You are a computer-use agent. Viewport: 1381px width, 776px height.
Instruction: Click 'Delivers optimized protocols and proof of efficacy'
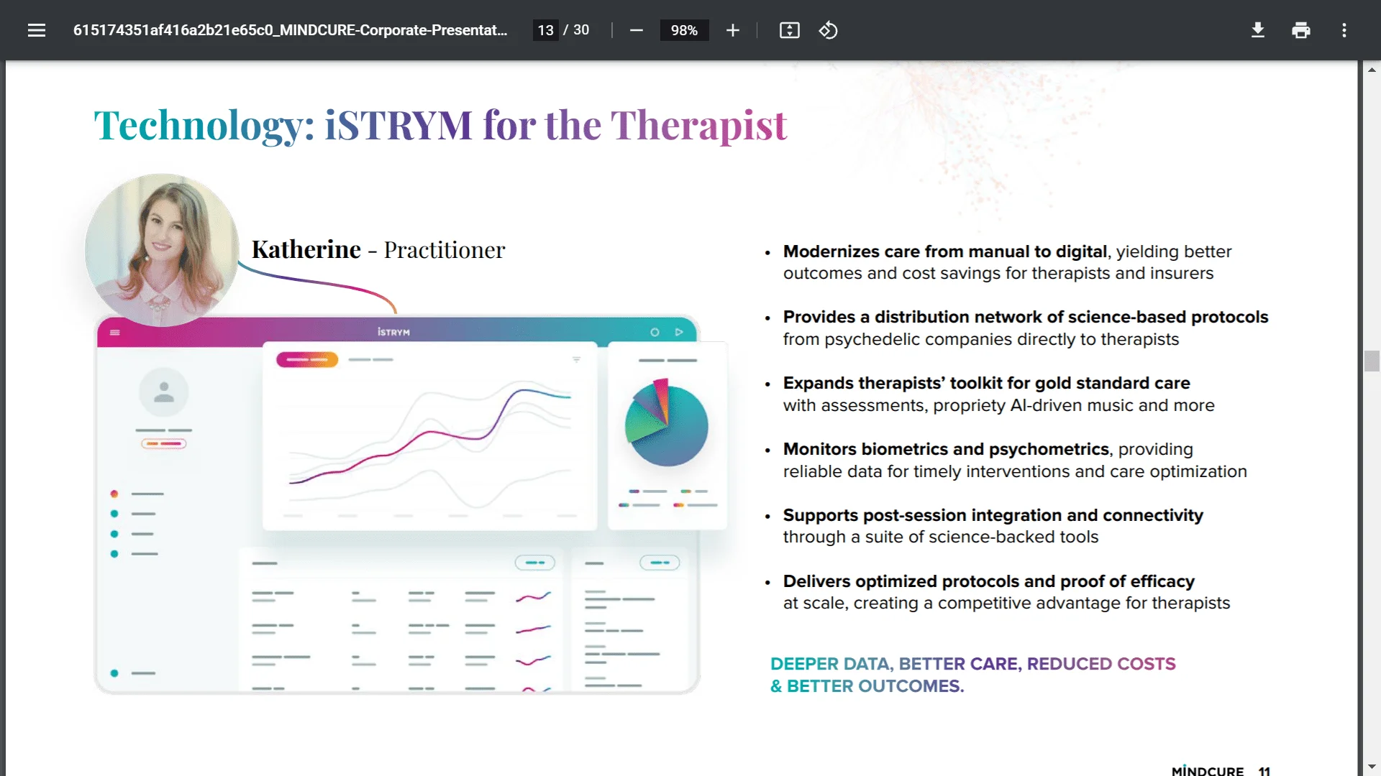[989, 581]
